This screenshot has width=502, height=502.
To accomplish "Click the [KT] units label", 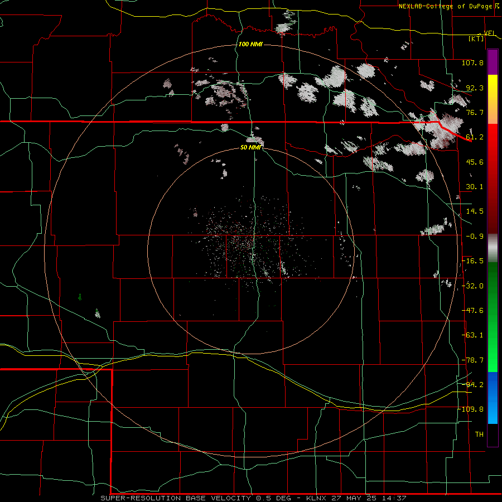I will pos(476,38).
